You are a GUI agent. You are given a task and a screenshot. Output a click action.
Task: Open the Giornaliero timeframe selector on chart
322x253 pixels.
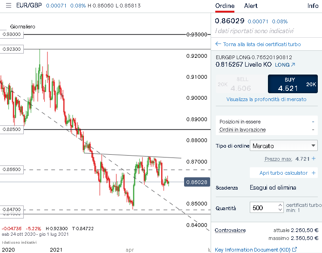point(22,27)
